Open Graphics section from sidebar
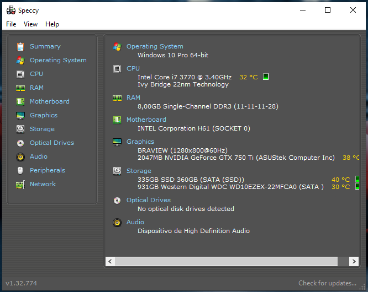This screenshot has width=368, height=292. click(44, 115)
